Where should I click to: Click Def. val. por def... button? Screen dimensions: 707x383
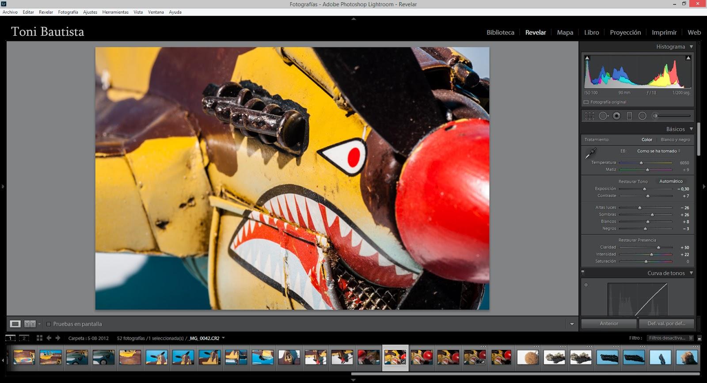[666, 323]
